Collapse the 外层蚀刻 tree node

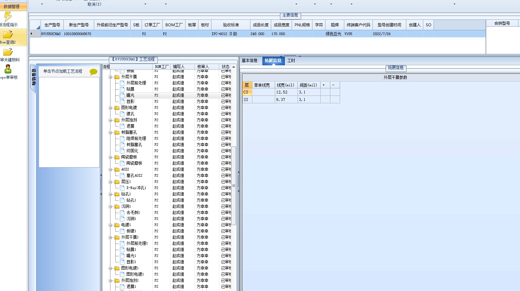coord(110,120)
